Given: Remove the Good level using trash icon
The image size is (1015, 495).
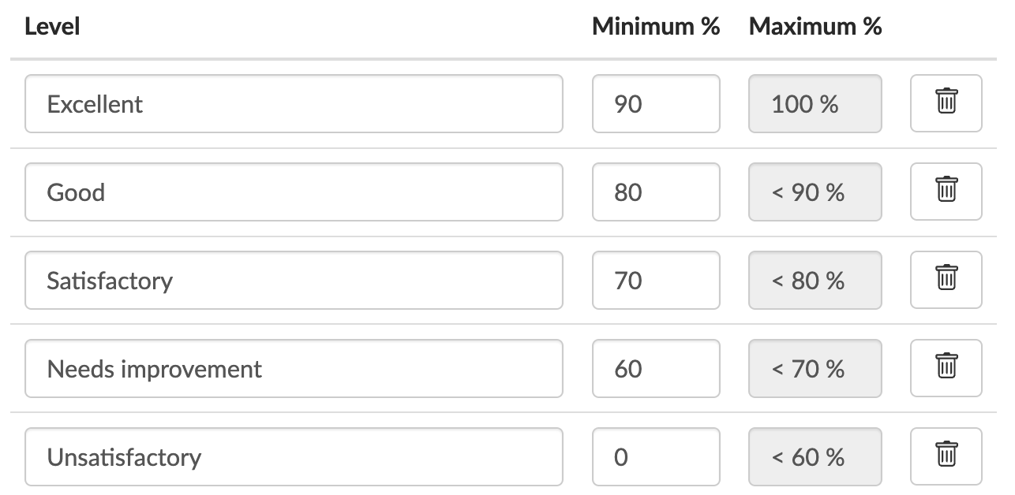Looking at the screenshot, I should click(x=946, y=192).
